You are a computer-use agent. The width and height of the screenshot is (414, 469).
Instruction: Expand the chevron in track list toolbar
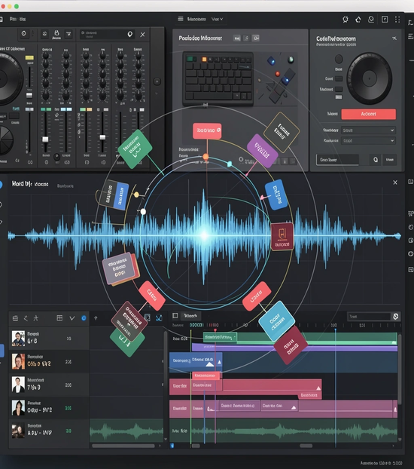(72, 318)
